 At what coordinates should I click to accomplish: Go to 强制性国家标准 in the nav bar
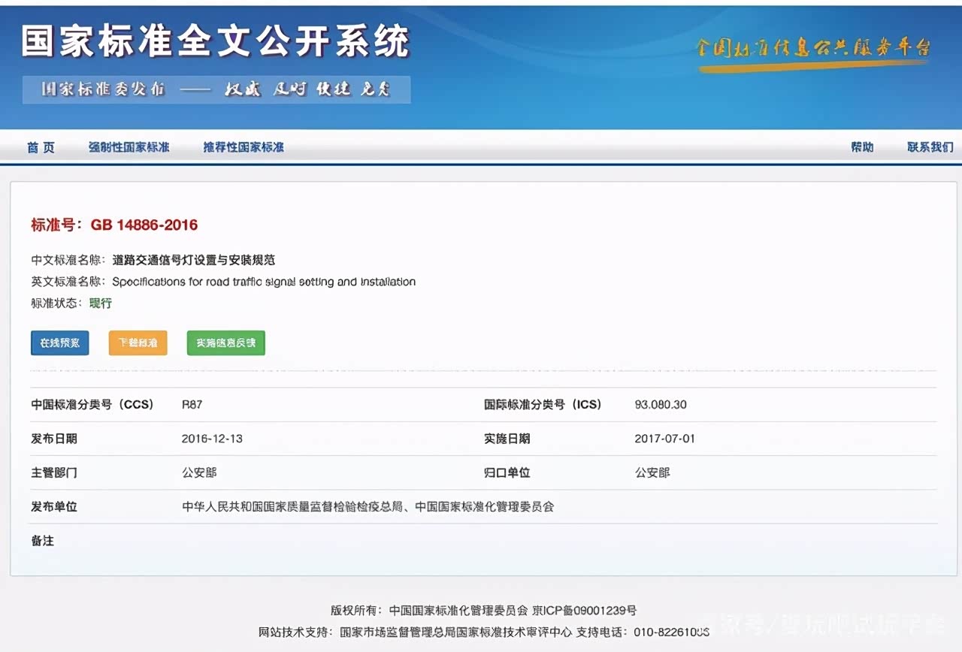129,147
